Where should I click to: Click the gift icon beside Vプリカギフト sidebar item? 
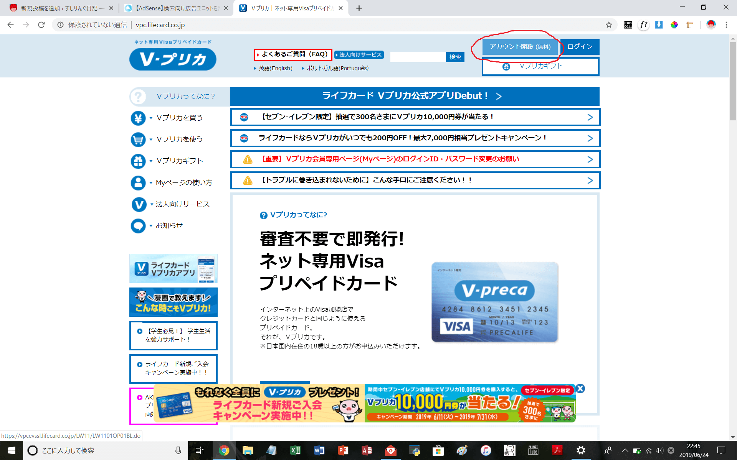point(138,161)
